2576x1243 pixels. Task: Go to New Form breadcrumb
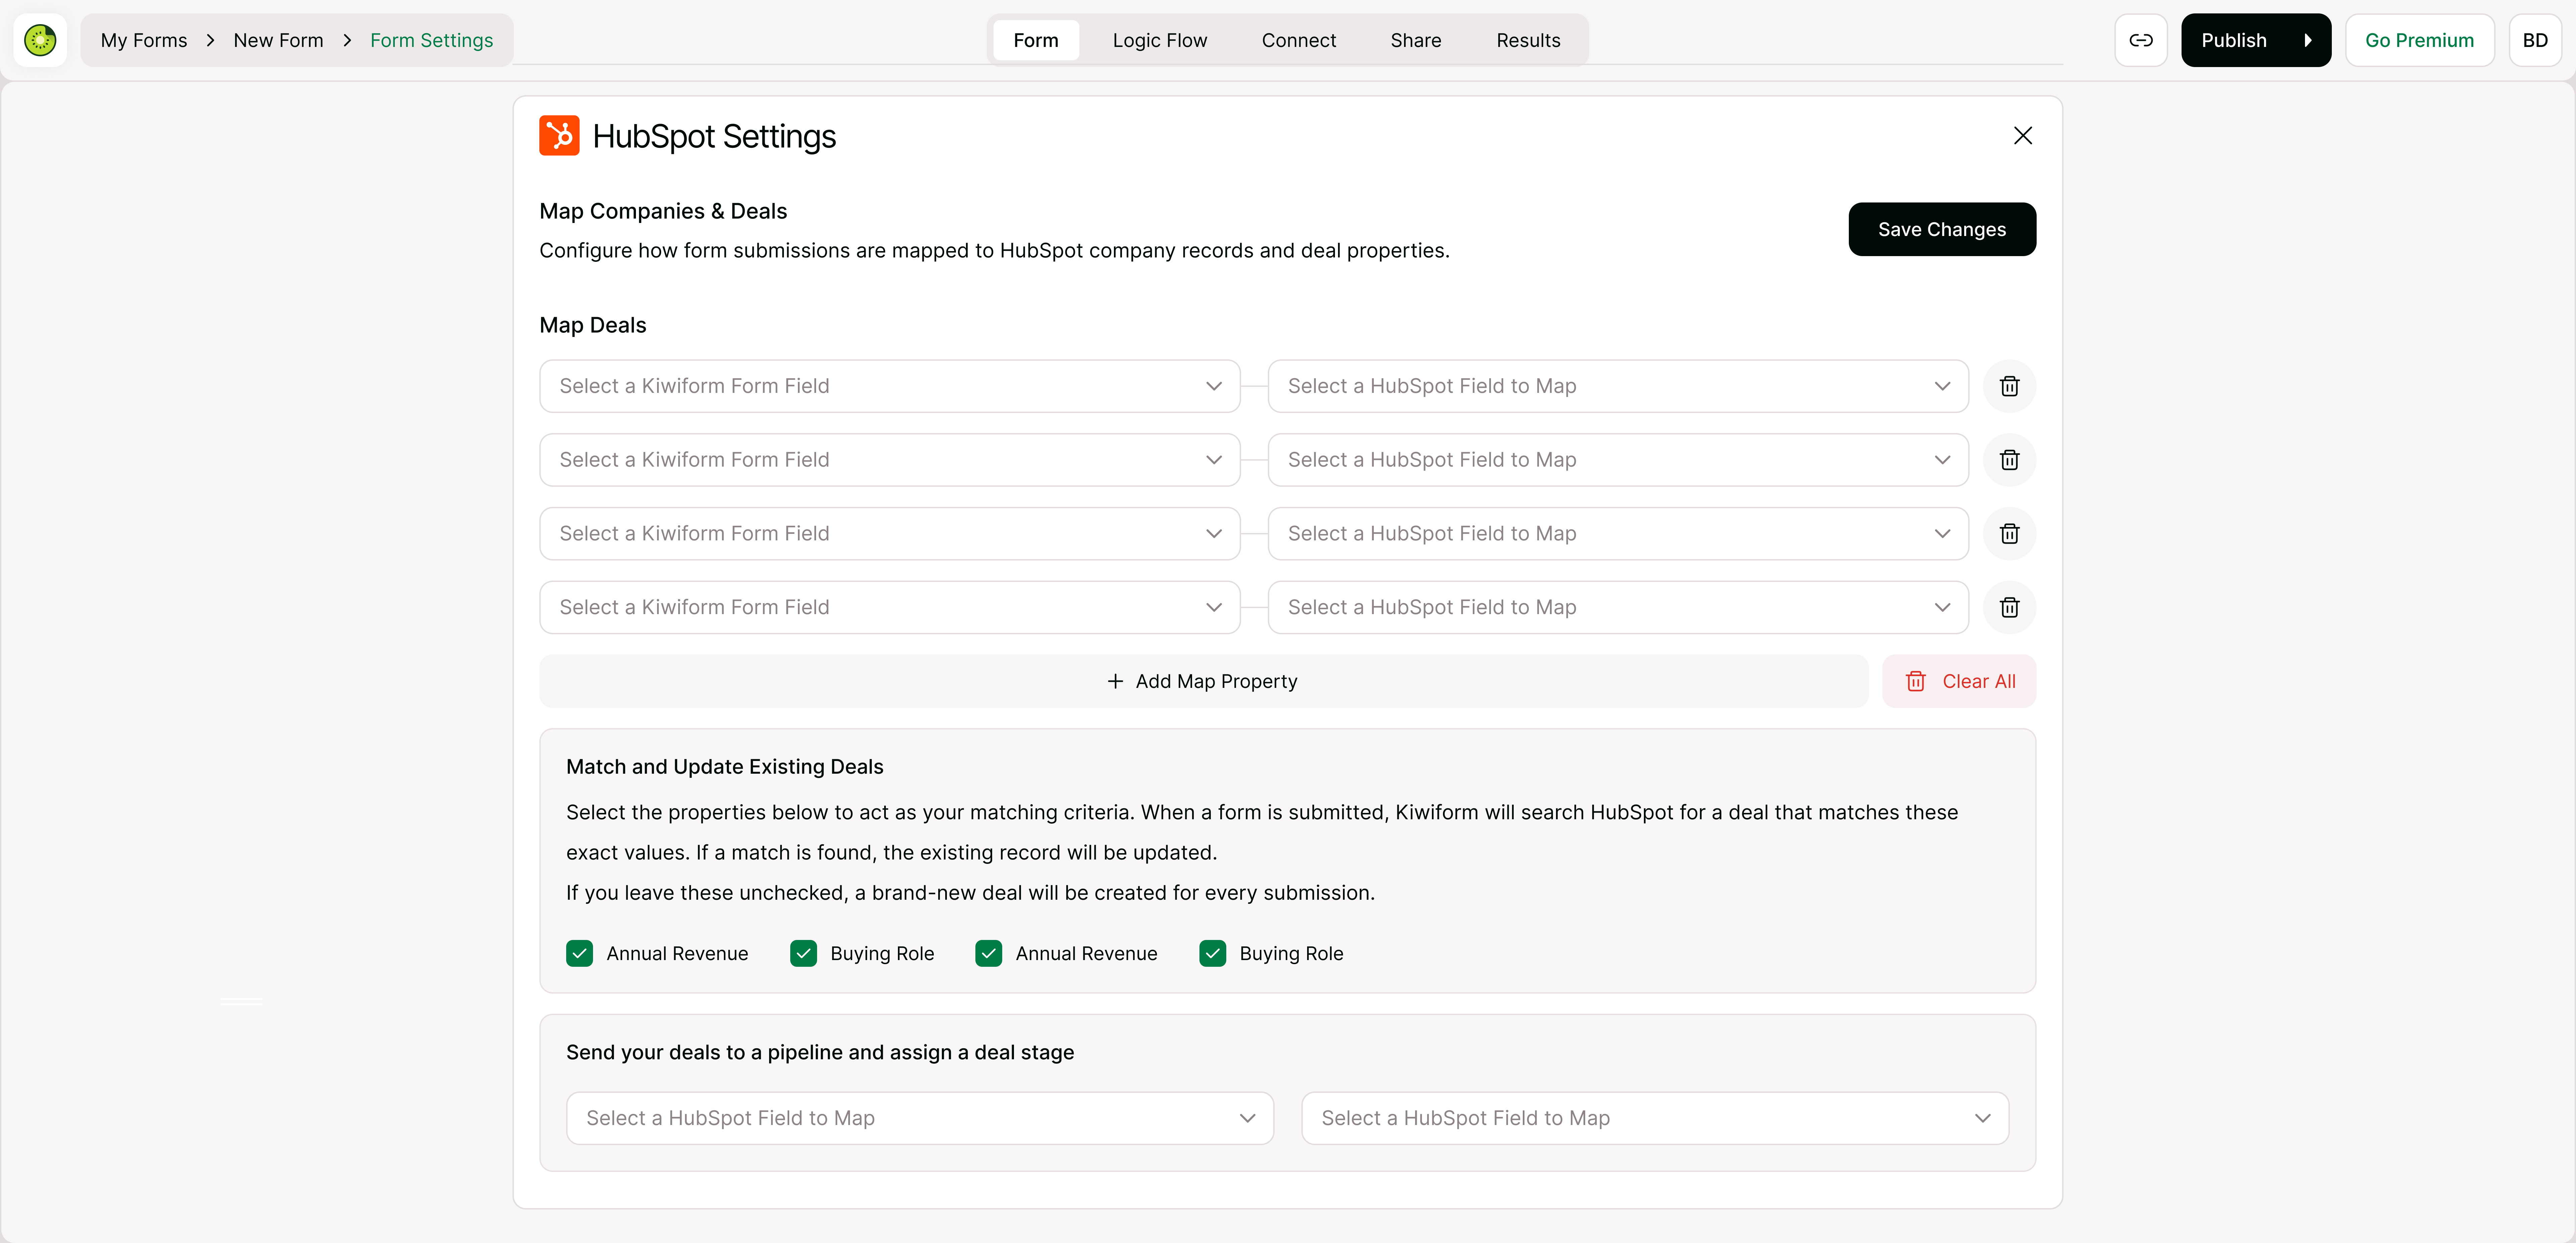(x=278, y=40)
